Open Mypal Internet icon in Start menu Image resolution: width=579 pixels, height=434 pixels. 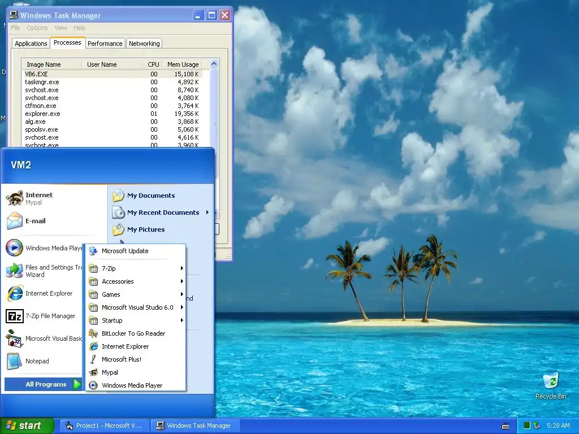coord(15,198)
